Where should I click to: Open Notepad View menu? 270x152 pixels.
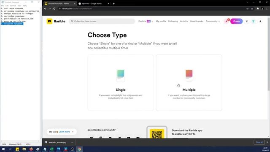click(19, 5)
